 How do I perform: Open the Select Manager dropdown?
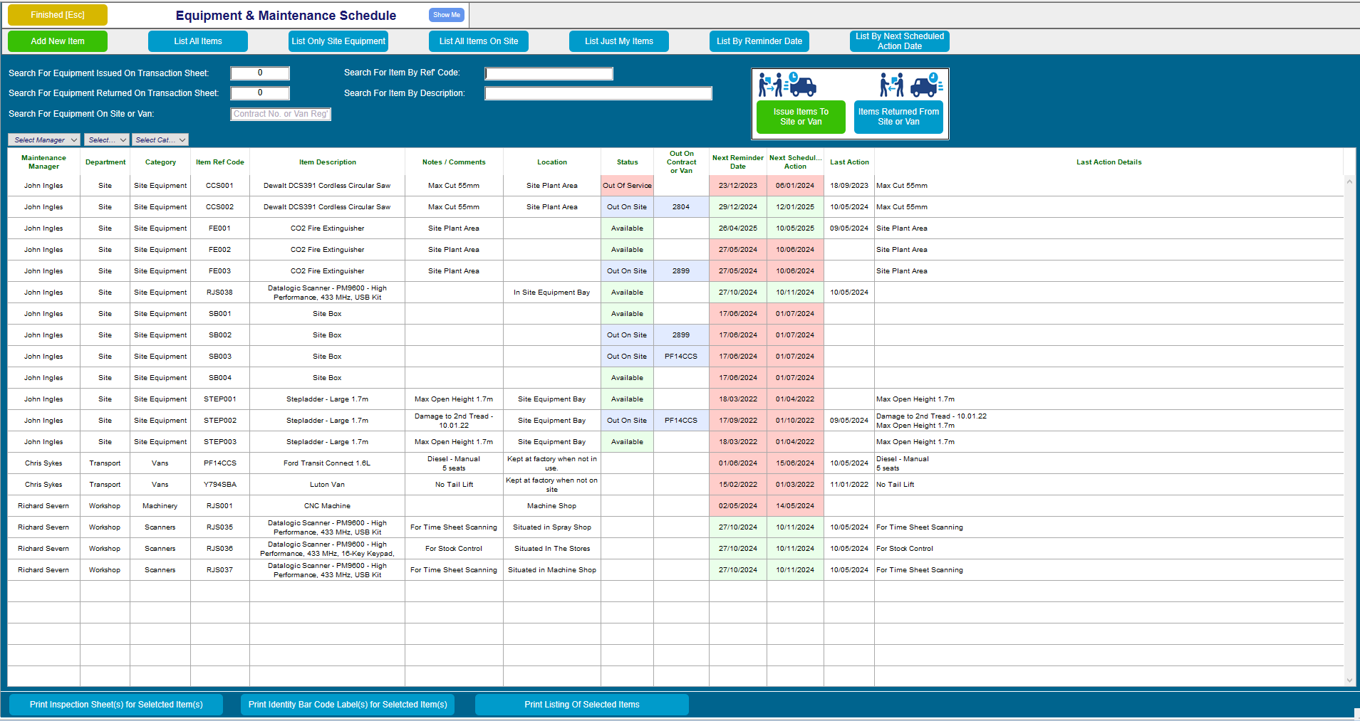point(43,140)
